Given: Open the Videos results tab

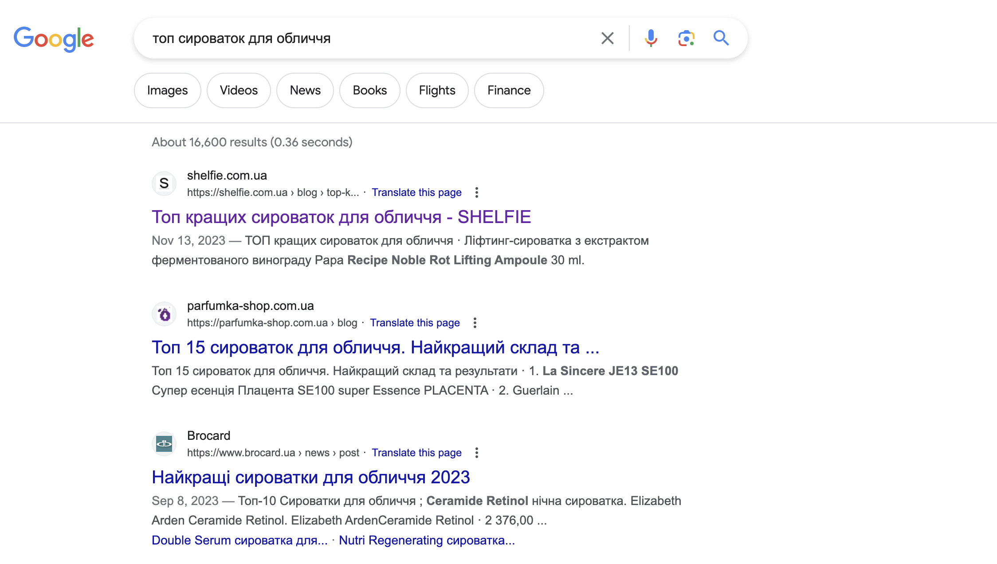Looking at the screenshot, I should click(x=238, y=90).
